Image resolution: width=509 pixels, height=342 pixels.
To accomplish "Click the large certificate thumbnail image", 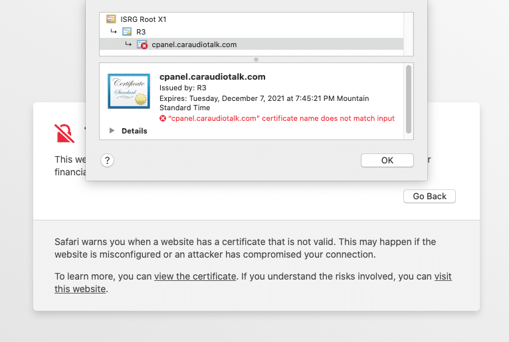I will pyautogui.click(x=128, y=91).
